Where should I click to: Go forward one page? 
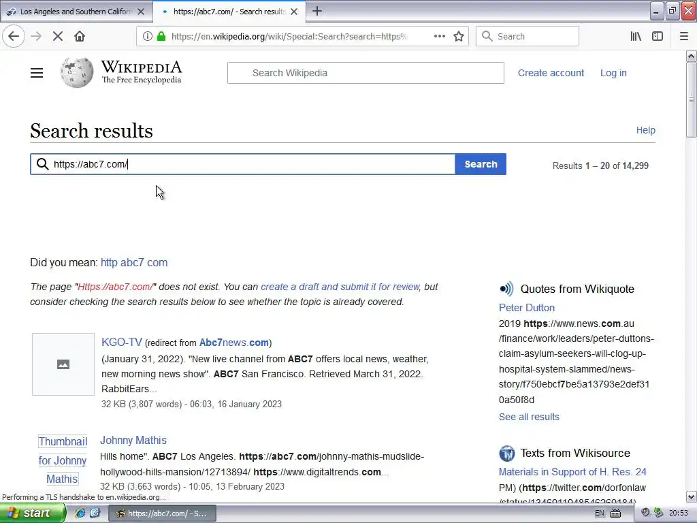point(36,36)
